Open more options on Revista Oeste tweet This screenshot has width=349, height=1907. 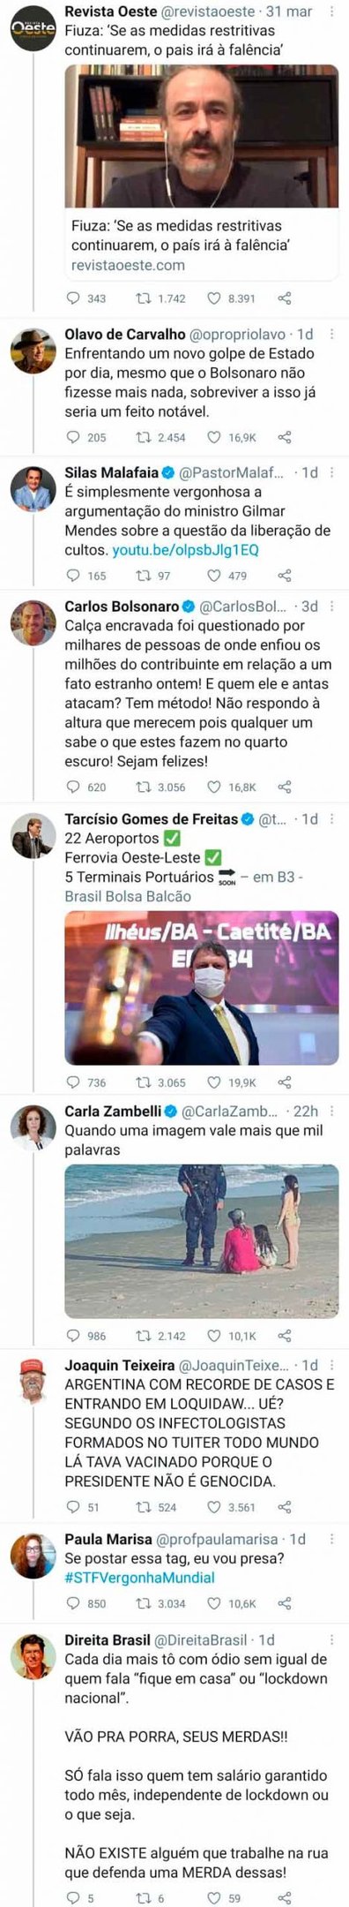point(331,11)
